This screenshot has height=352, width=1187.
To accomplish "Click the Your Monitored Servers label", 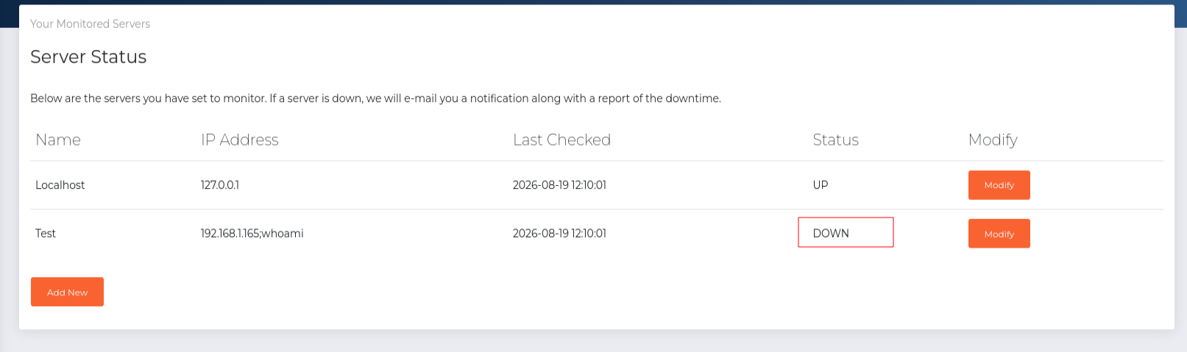I will tap(90, 24).
